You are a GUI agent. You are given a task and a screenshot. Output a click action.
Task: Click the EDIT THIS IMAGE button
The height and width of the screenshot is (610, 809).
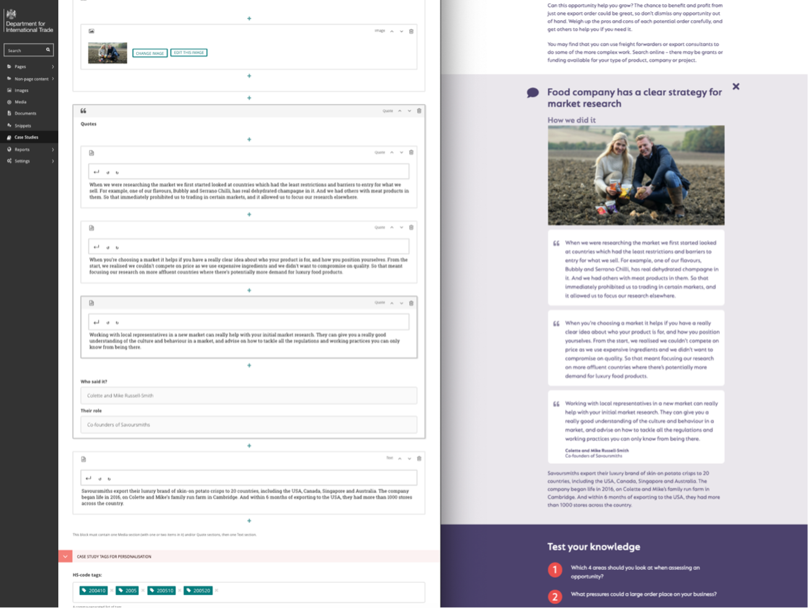(x=189, y=53)
